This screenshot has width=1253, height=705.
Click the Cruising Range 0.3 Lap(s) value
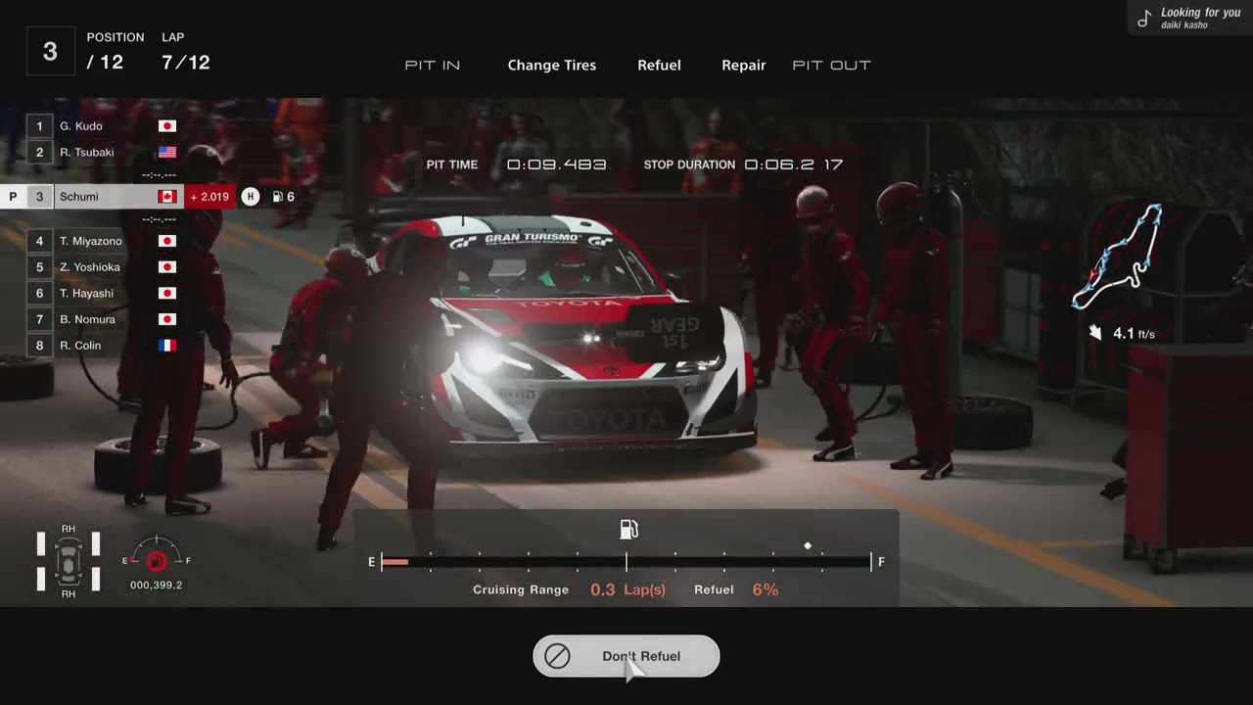click(x=627, y=589)
